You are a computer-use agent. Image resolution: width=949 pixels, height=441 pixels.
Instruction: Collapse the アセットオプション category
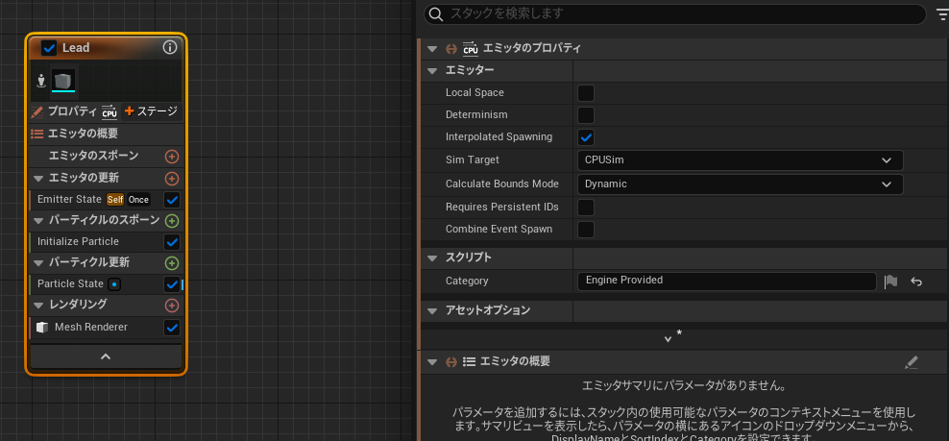[432, 310]
